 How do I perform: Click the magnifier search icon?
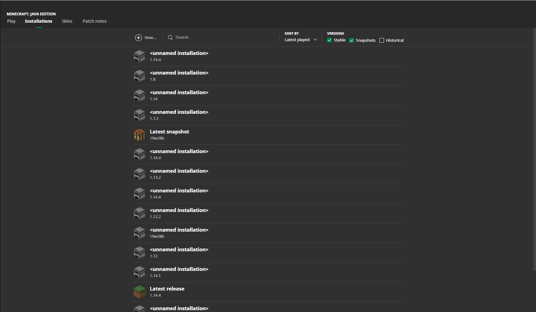pyautogui.click(x=170, y=37)
